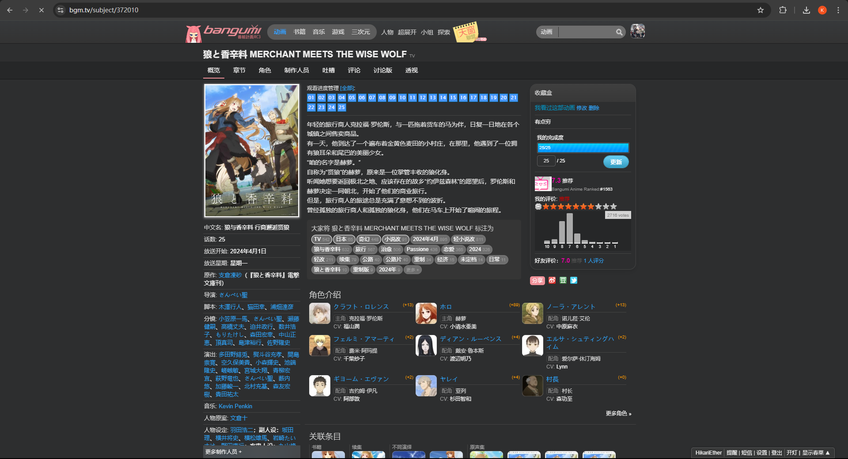Click 修改 collection link
This screenshot has height=459, width=848.
(x=582, y=108)
